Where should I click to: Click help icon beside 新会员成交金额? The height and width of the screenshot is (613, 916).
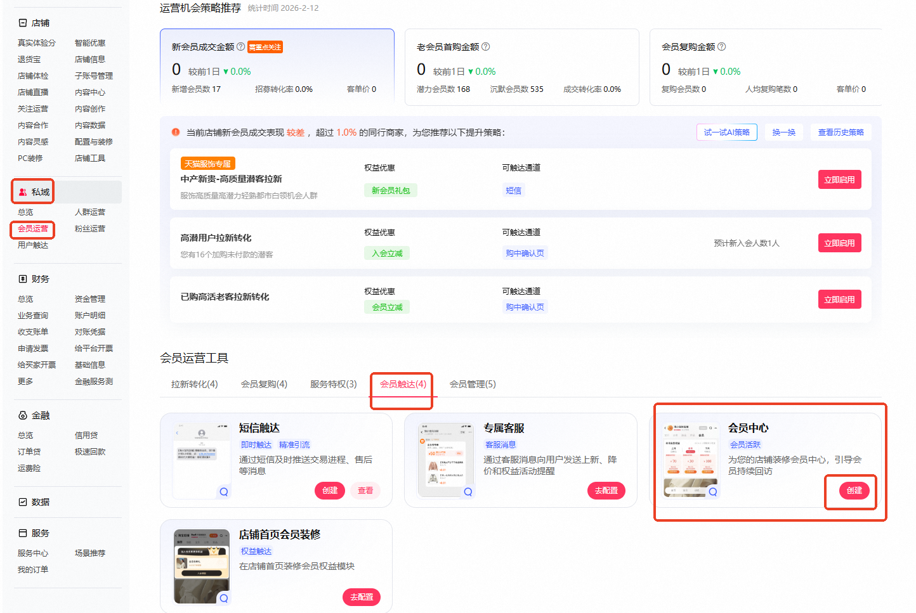click(241, 46)
